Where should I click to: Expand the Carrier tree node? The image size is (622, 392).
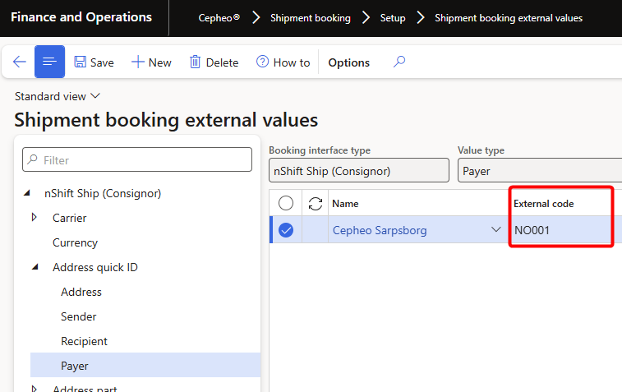34,218
